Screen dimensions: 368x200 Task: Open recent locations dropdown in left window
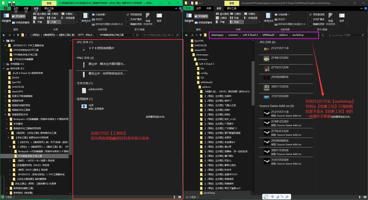pyautogui.click(x=14, y=35)
